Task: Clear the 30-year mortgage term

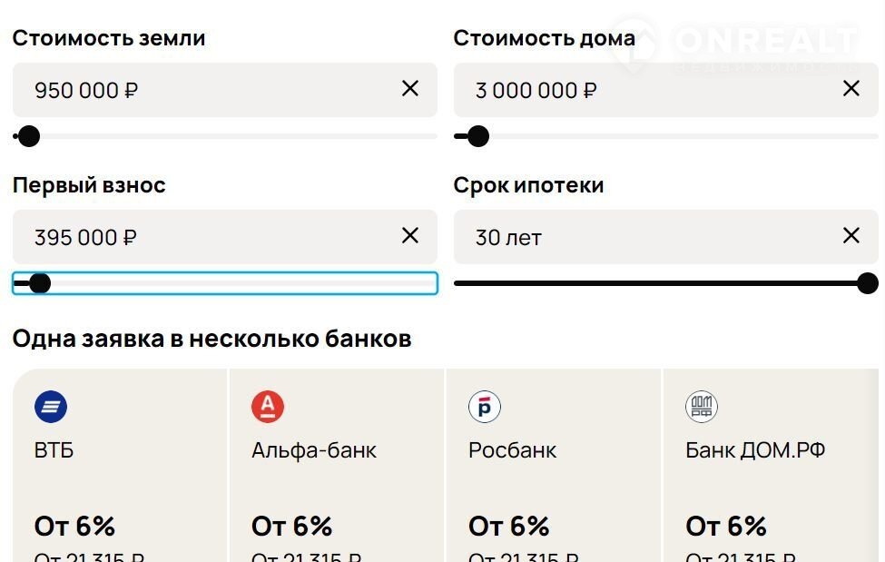Action: pyautogui.click(x=851, y=235)
